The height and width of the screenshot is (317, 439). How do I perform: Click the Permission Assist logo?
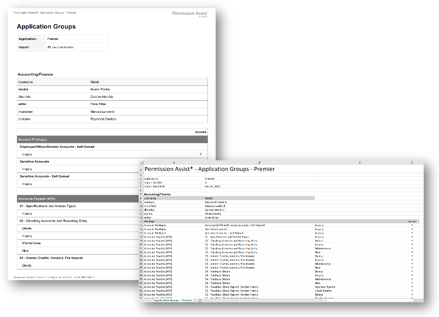click(190, 13)
